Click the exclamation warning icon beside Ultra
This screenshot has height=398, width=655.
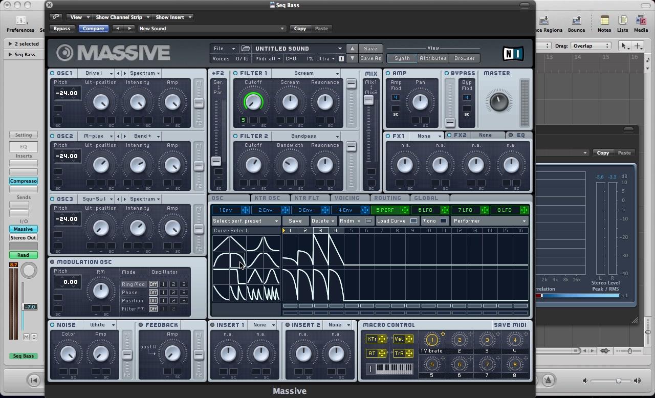[x=341, y=59]
